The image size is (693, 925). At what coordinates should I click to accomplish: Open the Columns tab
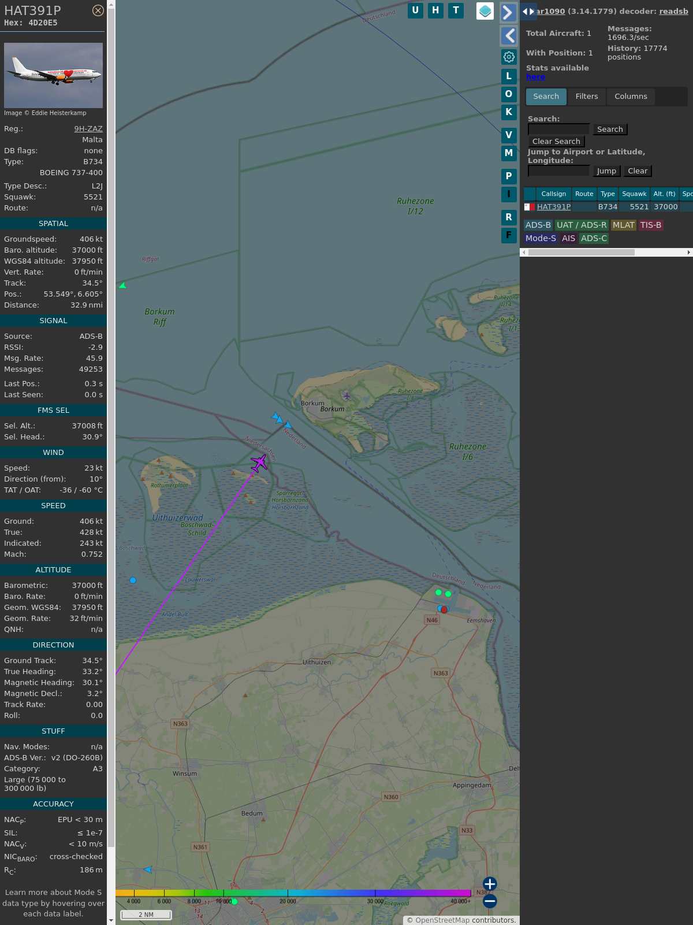pos(630,97)
